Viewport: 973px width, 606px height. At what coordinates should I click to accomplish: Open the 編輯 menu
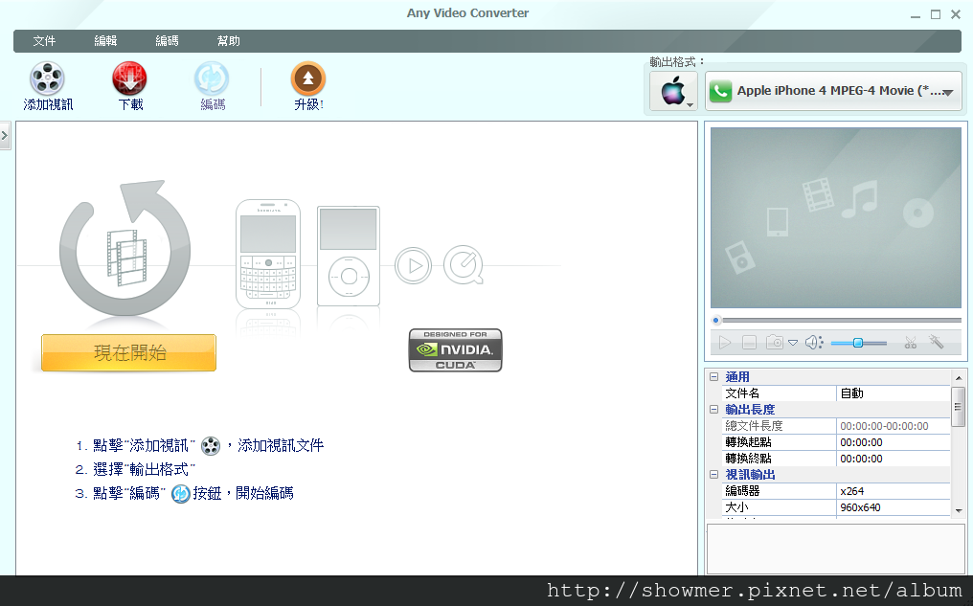point(105,41)
